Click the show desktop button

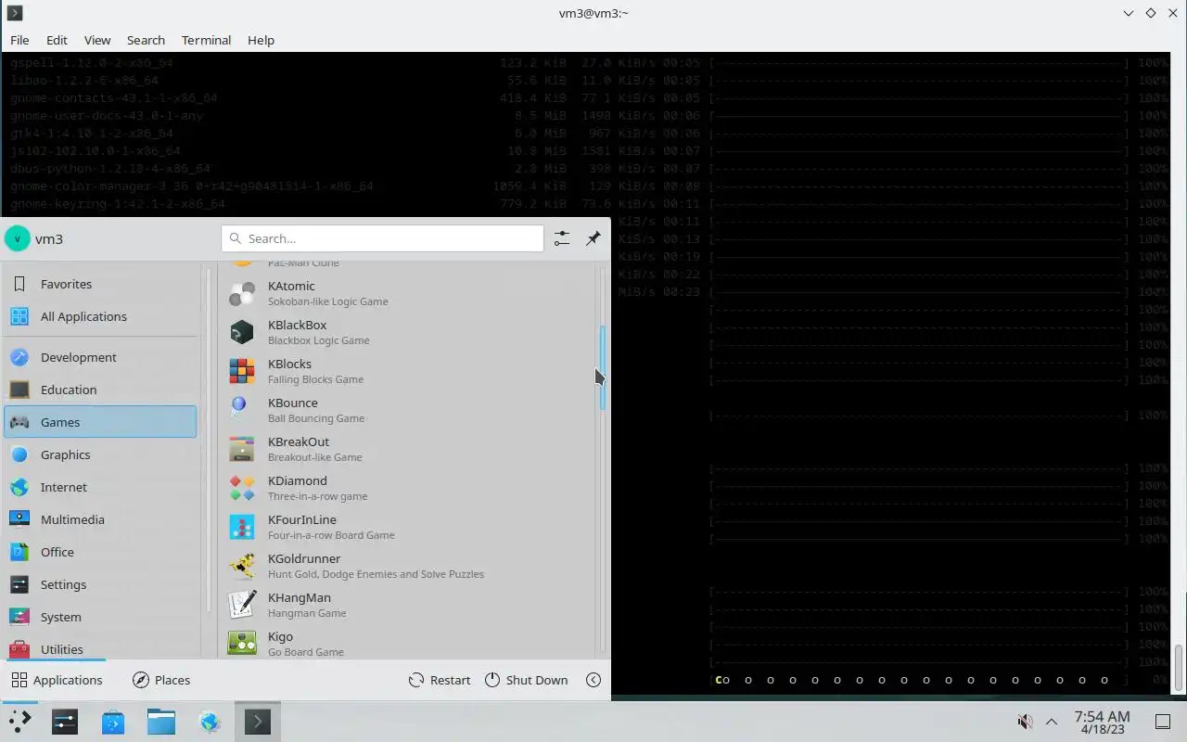coord(1163,722)
